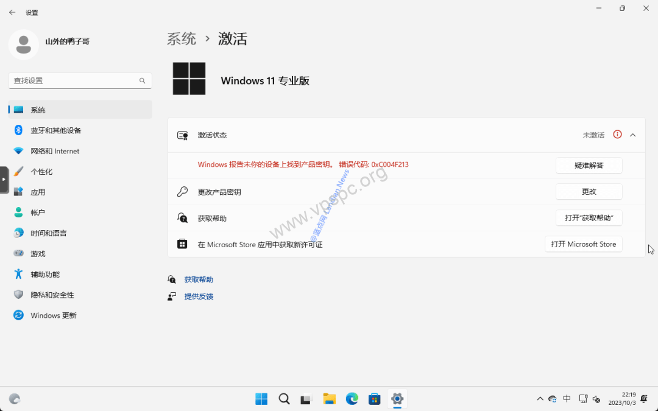Click the 时间和语言 globe icon
This screenshot has width=658, height=411.
[x=18, y=233]
